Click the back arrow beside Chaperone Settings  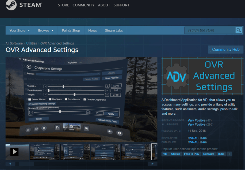(29, 67)
